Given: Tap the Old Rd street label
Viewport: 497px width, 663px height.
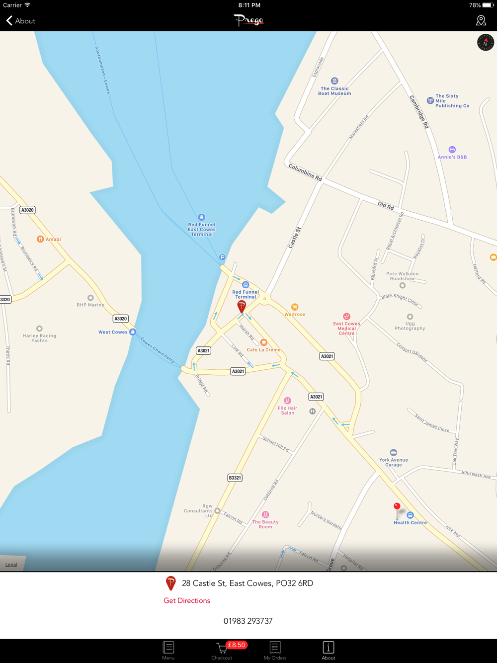Looking at the screenshot, I should point(386,205).
